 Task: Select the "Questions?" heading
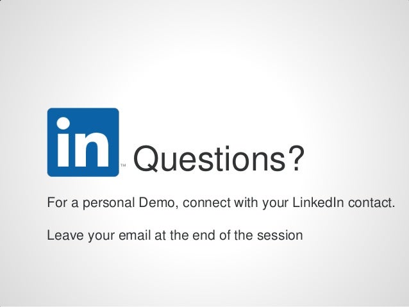click(x=219, y=158)
